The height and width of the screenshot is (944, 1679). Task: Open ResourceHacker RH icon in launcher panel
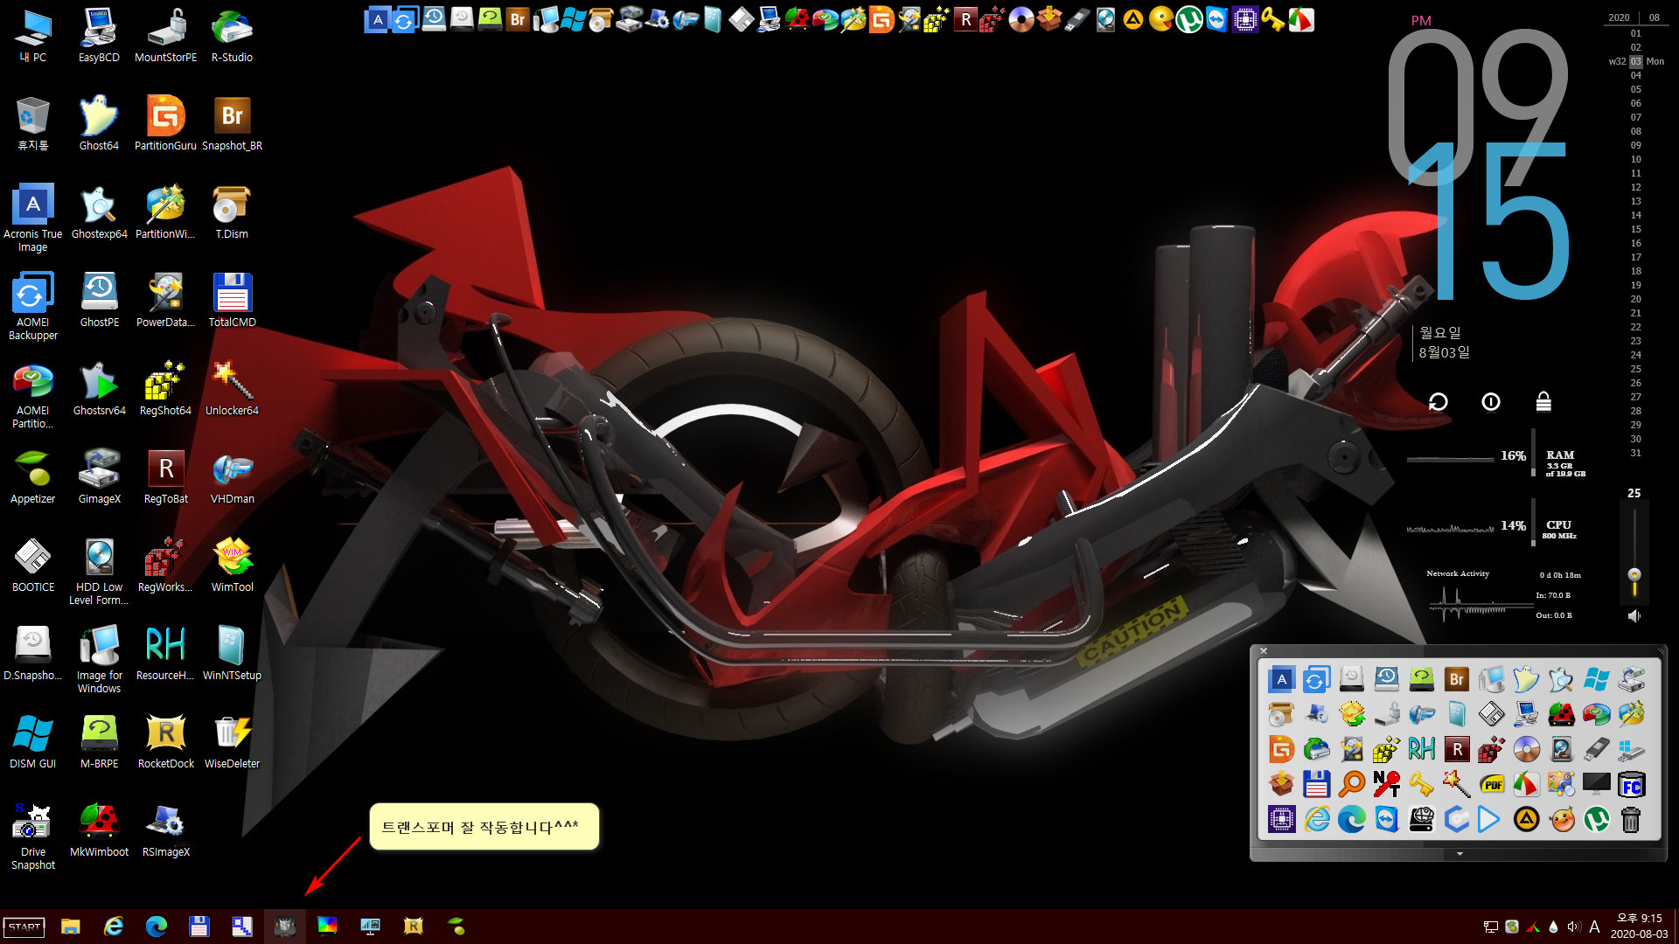point(1421,749)
